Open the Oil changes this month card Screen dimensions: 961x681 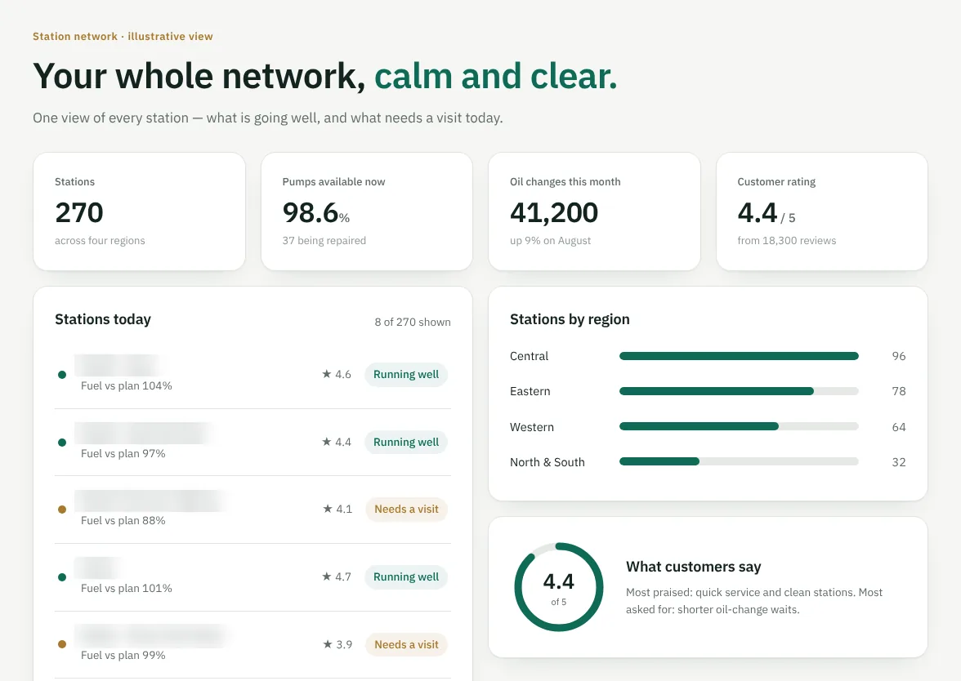[x=594, y=211]
